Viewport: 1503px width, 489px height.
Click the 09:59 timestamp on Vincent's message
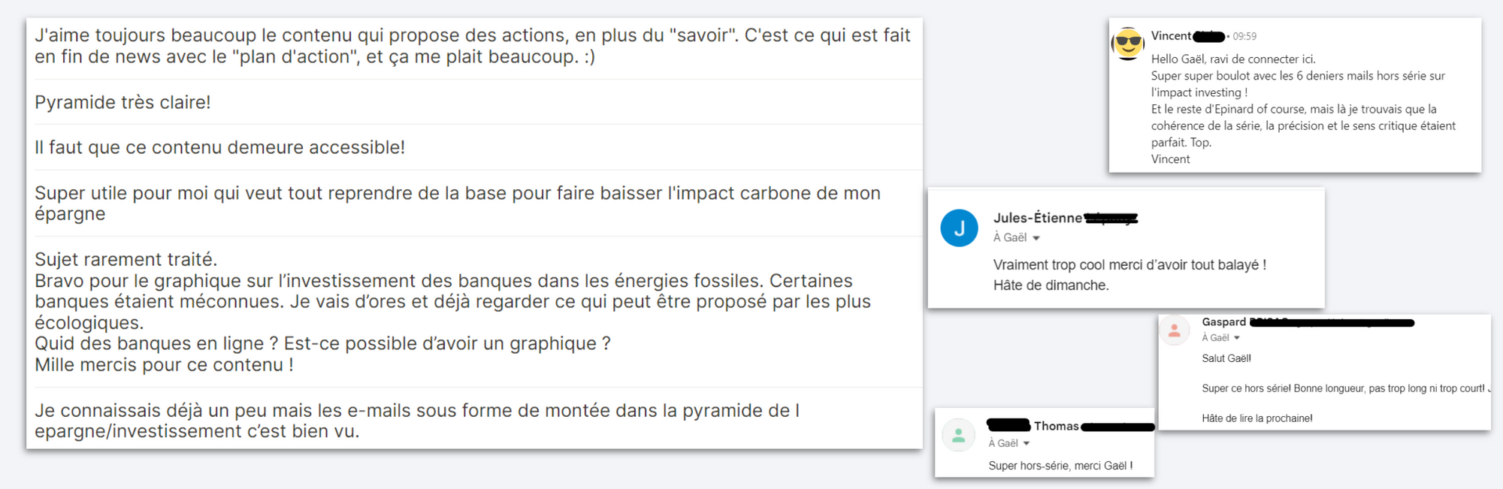click(x=1244, y=36)
